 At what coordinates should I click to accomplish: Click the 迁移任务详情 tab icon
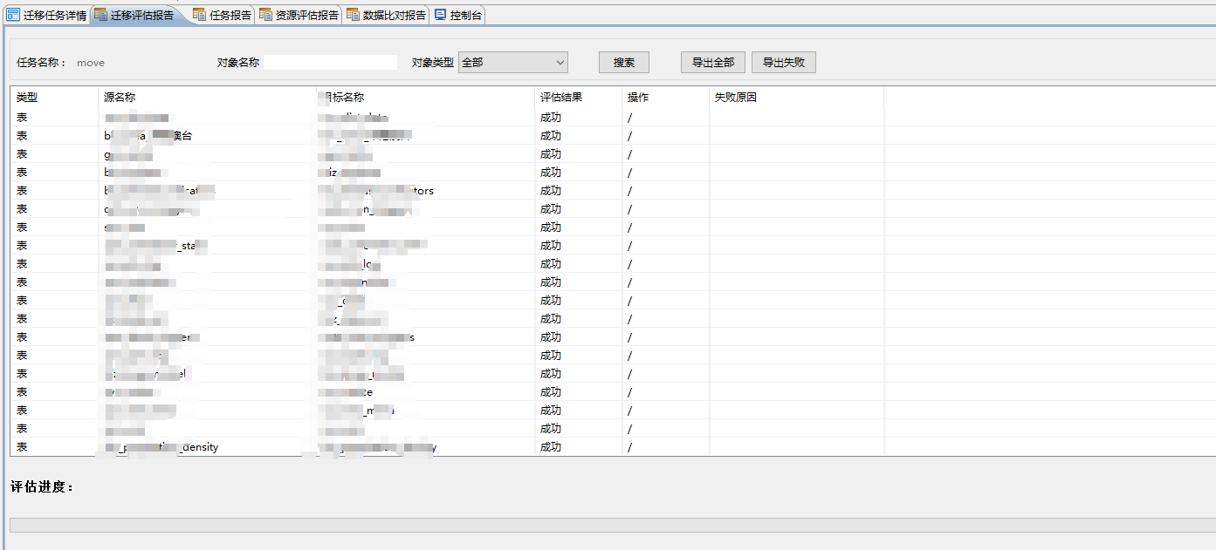click(x=13, y=15)
